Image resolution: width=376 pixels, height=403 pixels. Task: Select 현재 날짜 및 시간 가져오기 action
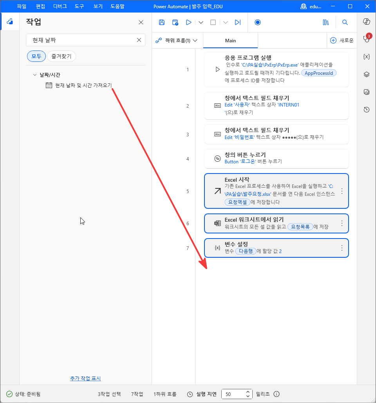(x=79, y=85)
